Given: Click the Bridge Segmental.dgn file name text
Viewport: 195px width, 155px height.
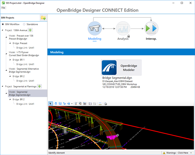Looking at the screenshot, I should point(117,78).
